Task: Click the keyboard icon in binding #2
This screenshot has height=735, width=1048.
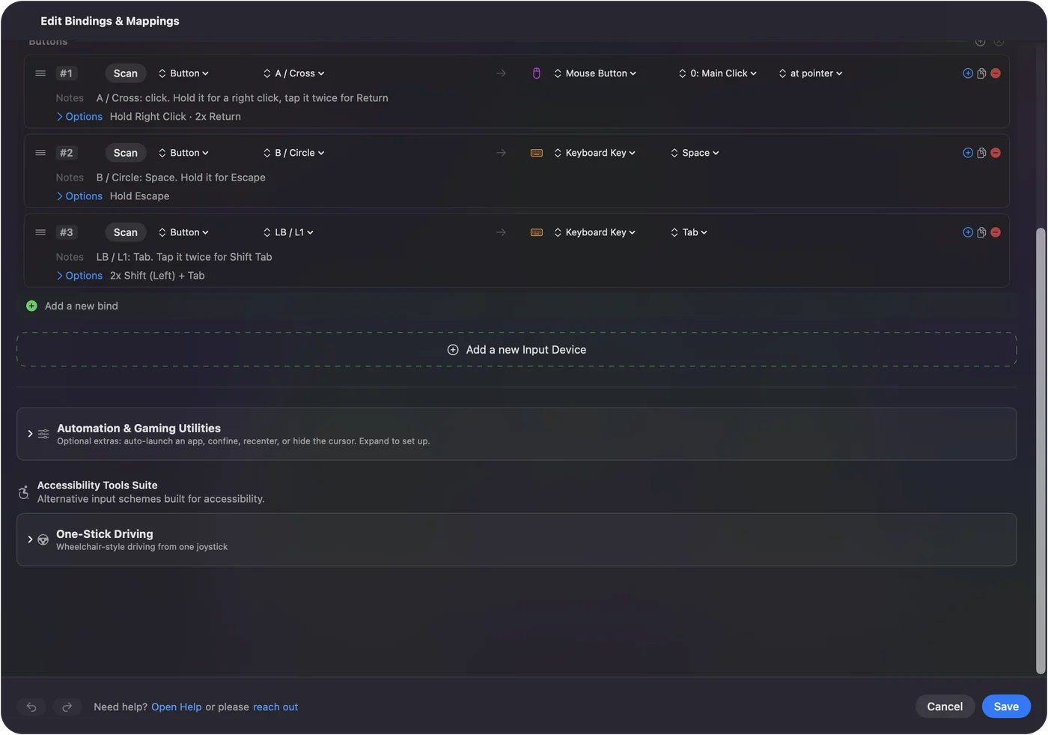Action: pyautogui.click(x=537, y=153)
